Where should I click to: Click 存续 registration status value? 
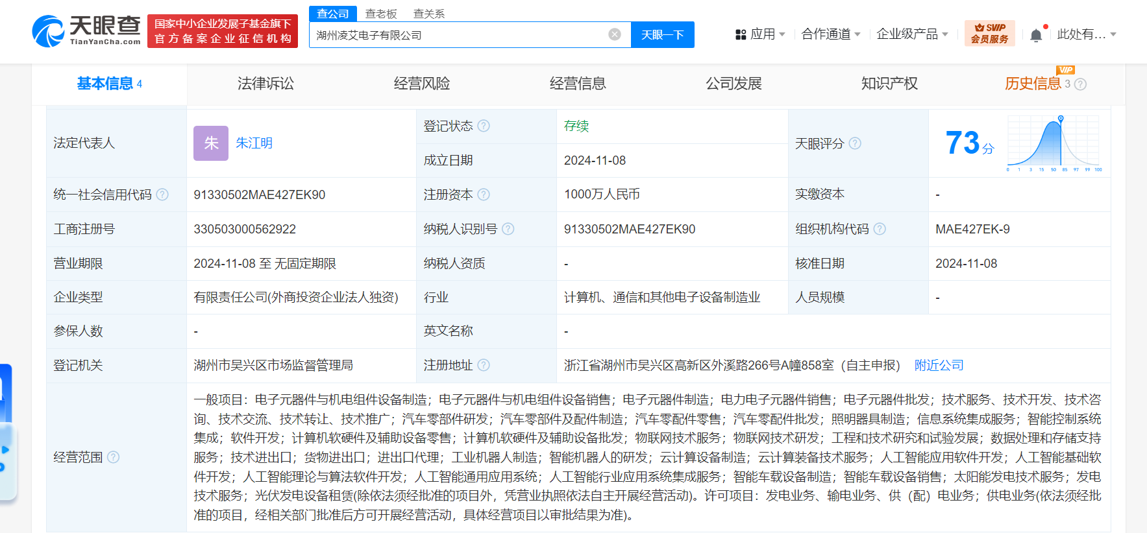click(x=576, y=126)
